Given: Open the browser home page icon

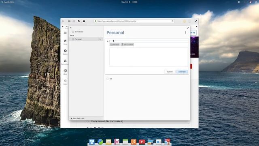Looking at the screenshot, I should point(84,21).
